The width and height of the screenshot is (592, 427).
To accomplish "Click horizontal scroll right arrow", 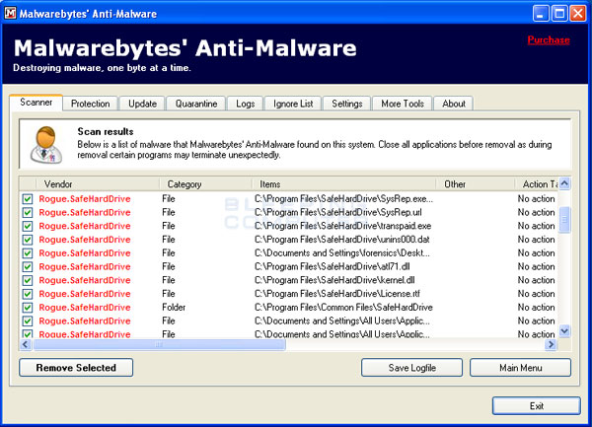I will (x=551, y=344).
